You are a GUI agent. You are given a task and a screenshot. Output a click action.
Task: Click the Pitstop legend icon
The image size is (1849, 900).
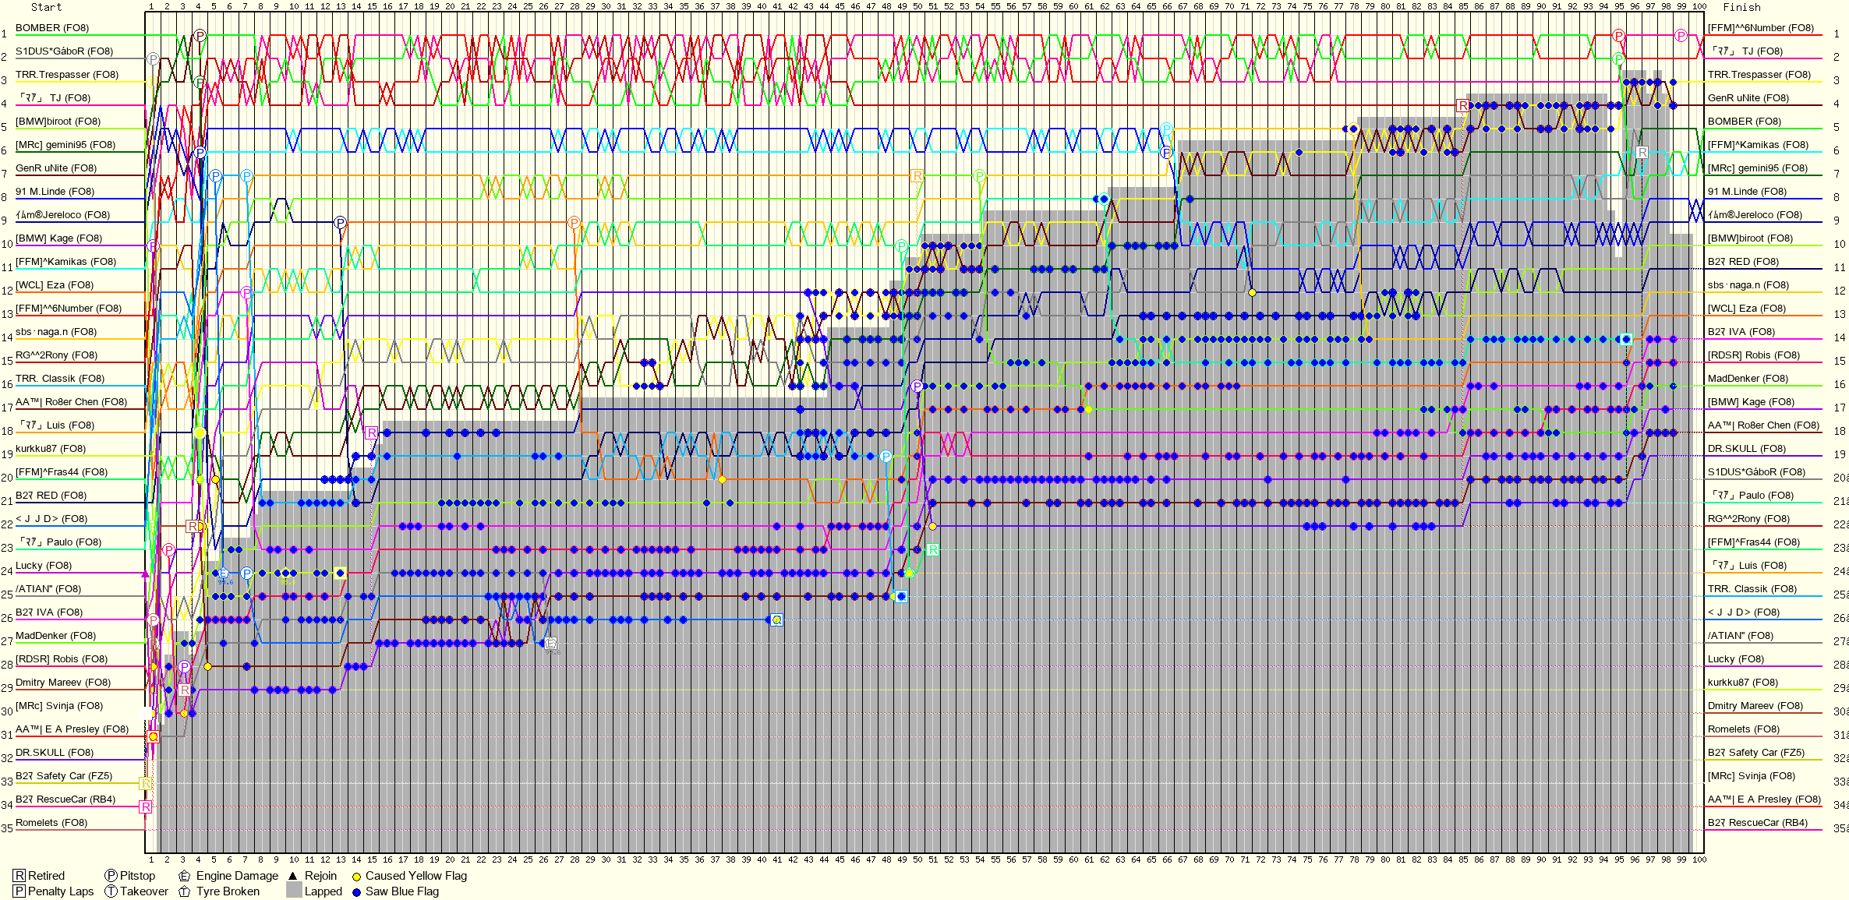(111, 876)
